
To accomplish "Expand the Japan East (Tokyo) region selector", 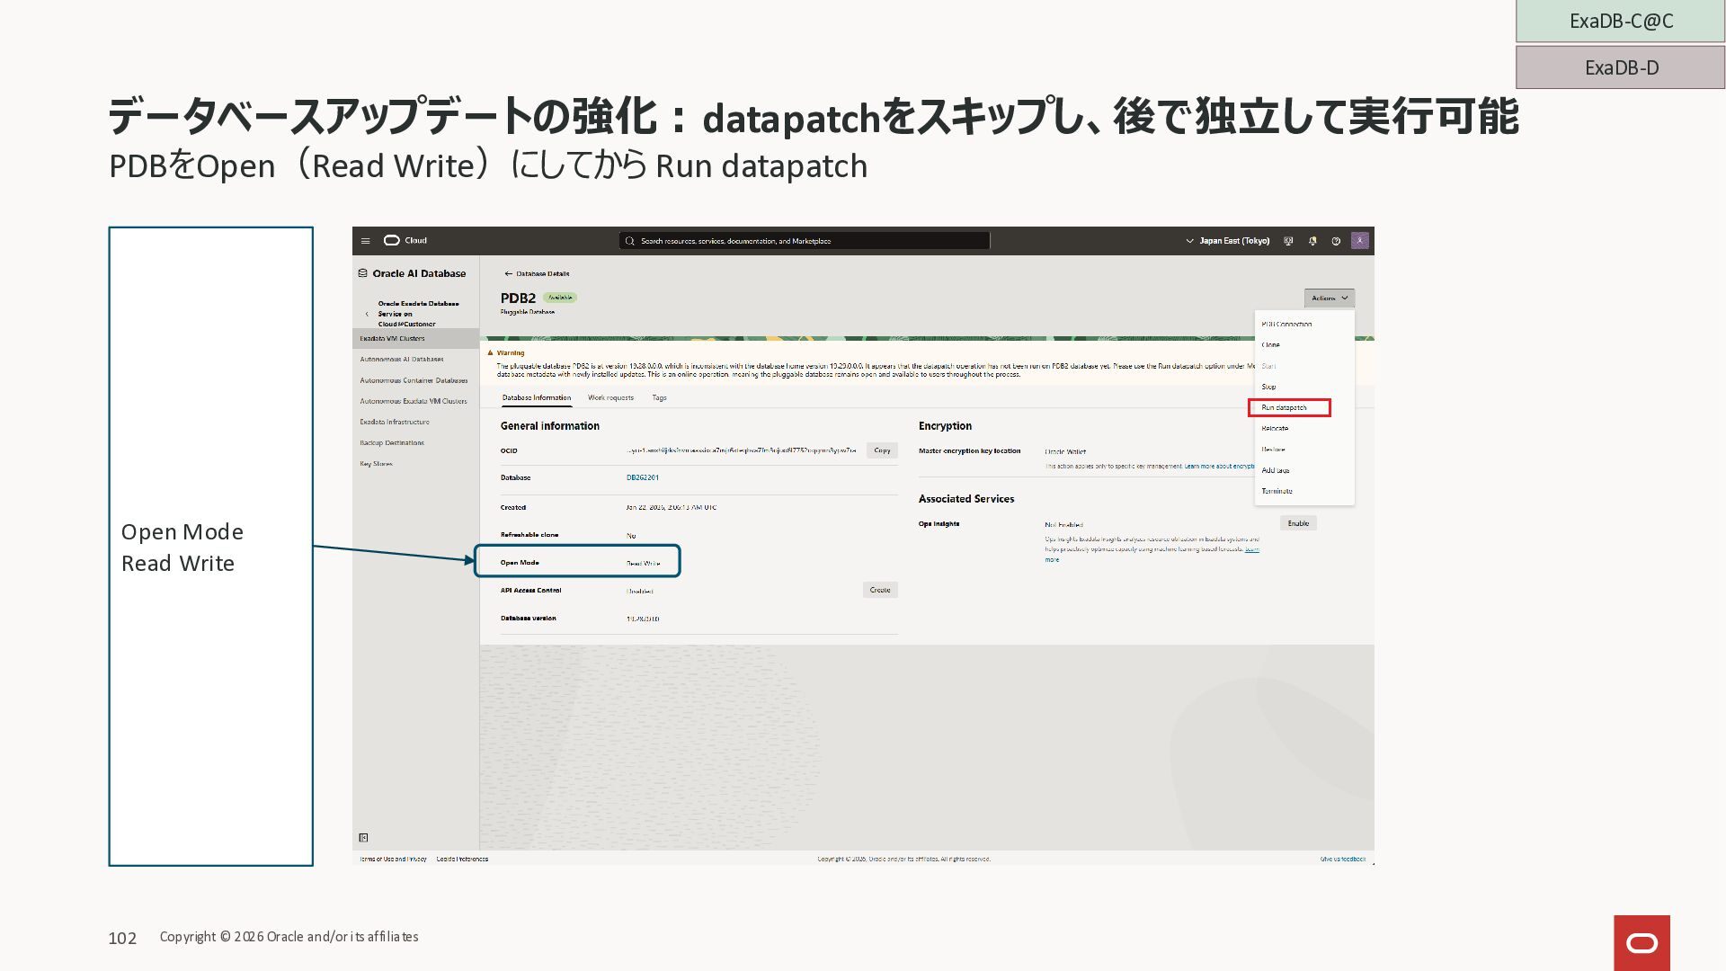I will point(1227,241).
